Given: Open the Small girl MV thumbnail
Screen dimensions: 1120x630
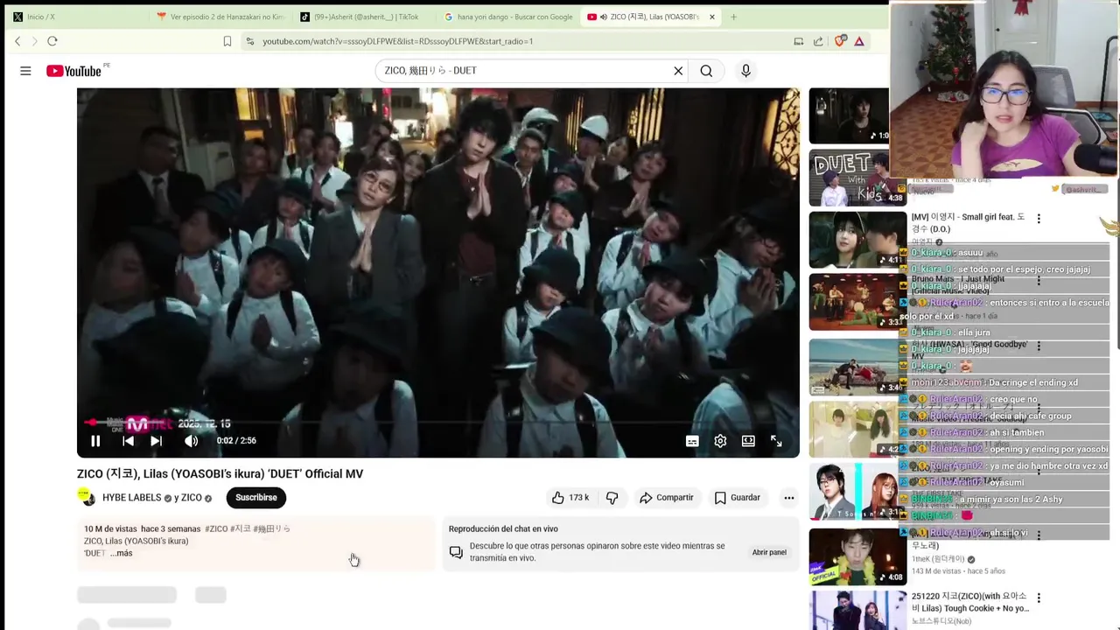Looking at the screenshot, I should point(857,240).
